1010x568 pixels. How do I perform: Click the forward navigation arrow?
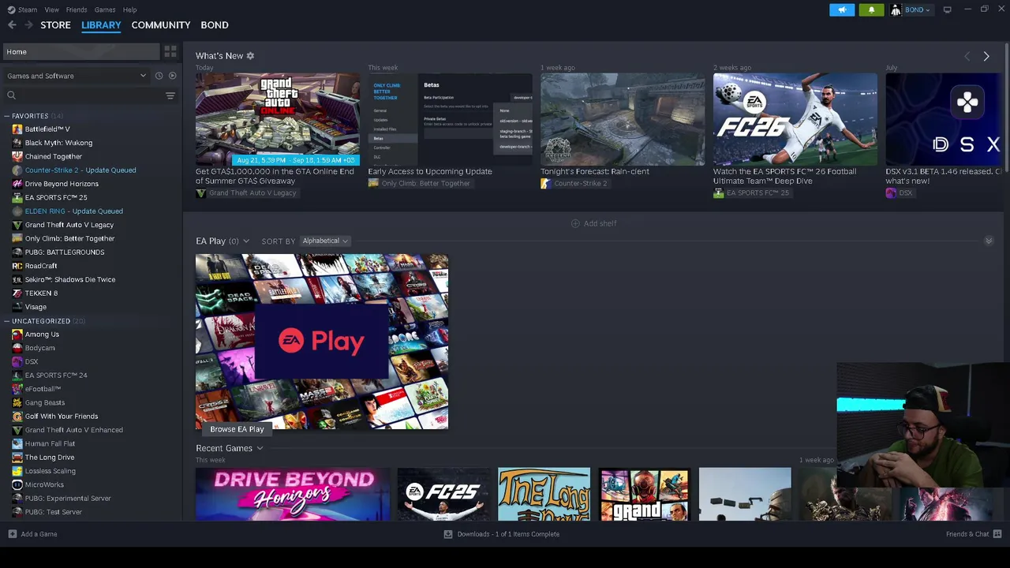pyautogui.click(x=28, y=25)
